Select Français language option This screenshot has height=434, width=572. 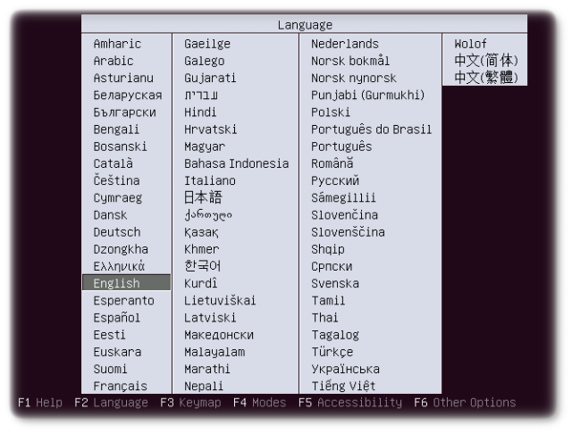[121, 386]
